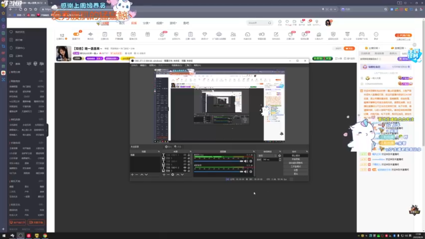Click the 设置 button in OBS controls

point(296,170)
